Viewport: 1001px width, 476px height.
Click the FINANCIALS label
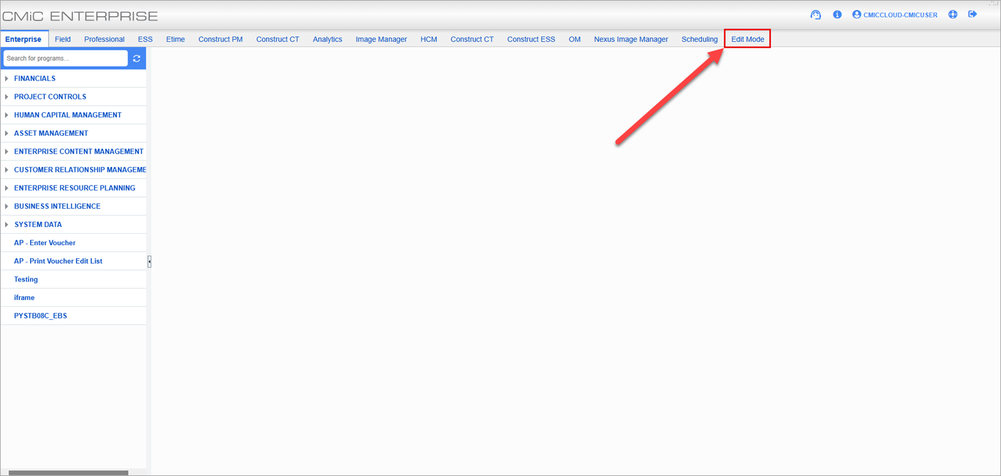pyautogui.click(x=35, y=78)
